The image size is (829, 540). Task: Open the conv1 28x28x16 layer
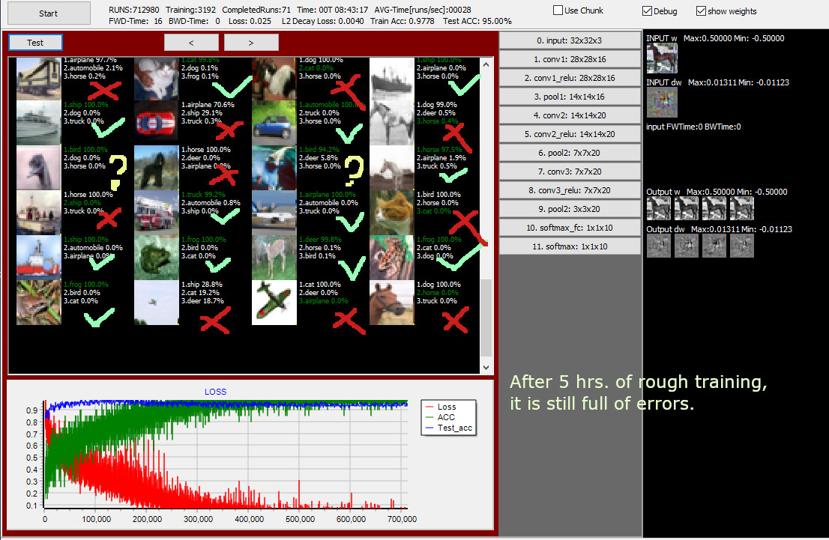click(x=570, y=59)
